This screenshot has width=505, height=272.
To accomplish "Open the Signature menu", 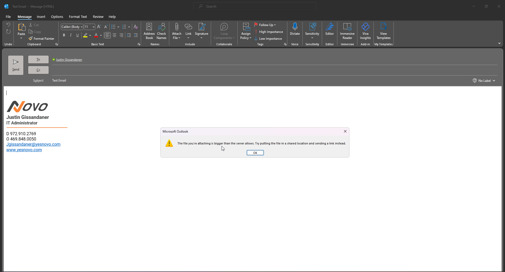I will click(x=202, y=31).
